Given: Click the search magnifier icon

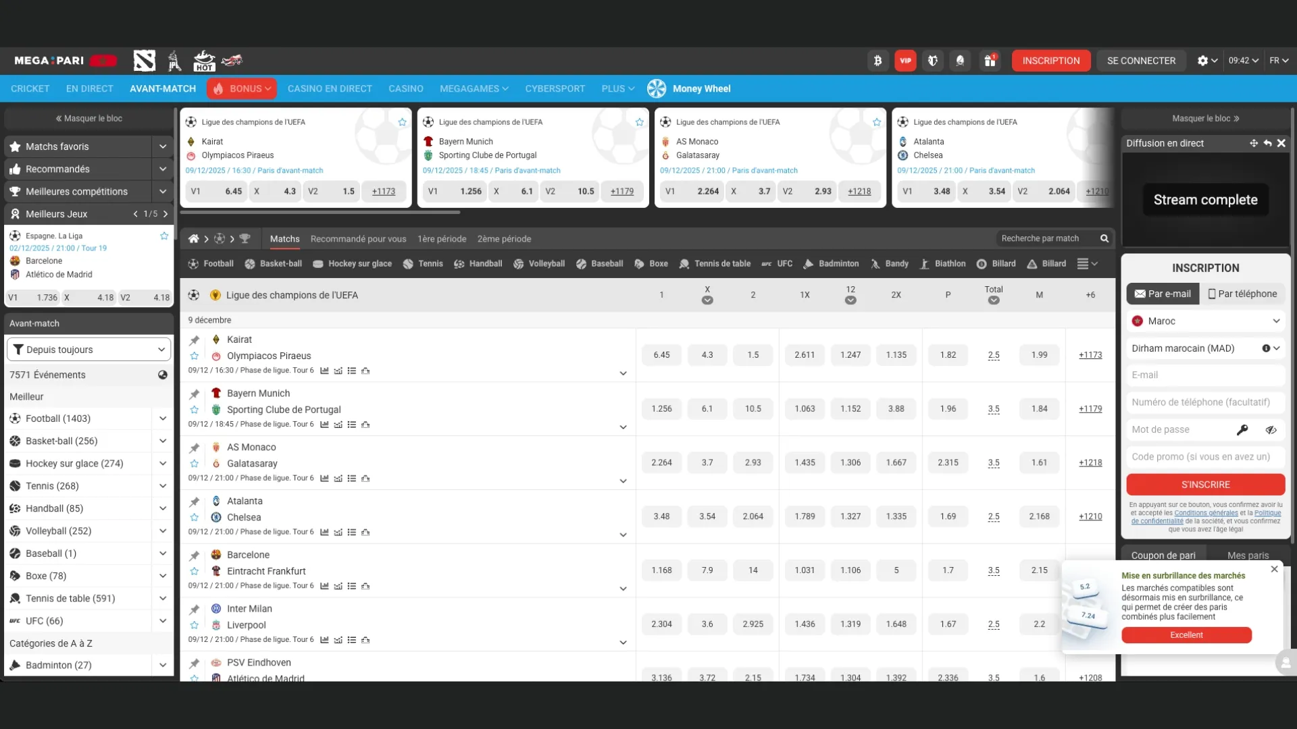Looking at the screenshot, I should tap(1104, 238).
